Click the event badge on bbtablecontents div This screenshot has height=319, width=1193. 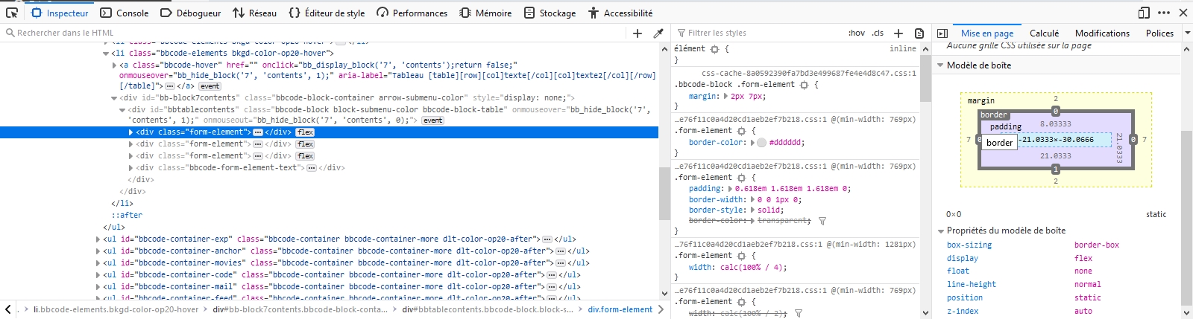433,120
